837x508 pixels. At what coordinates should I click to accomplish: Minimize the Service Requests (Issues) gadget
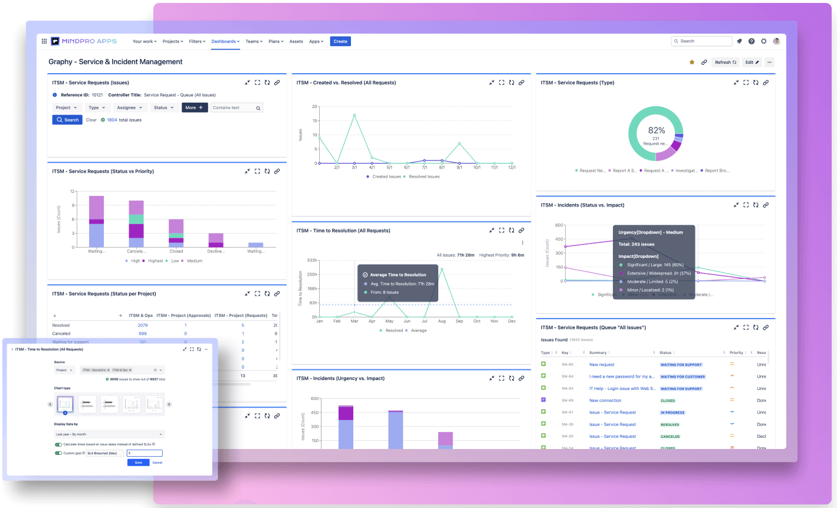pyautogui.click(x=248, y=83)
